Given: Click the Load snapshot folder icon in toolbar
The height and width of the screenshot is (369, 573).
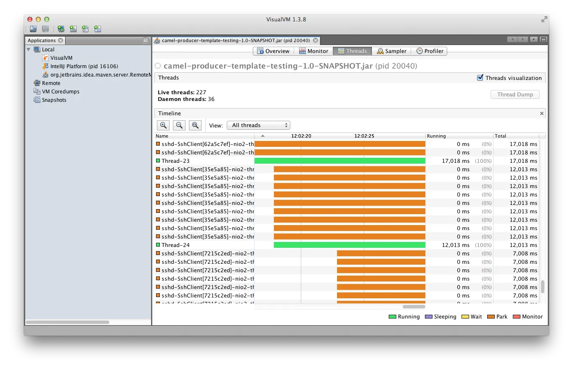Looking at the screenshot, I should pos(33,29).
